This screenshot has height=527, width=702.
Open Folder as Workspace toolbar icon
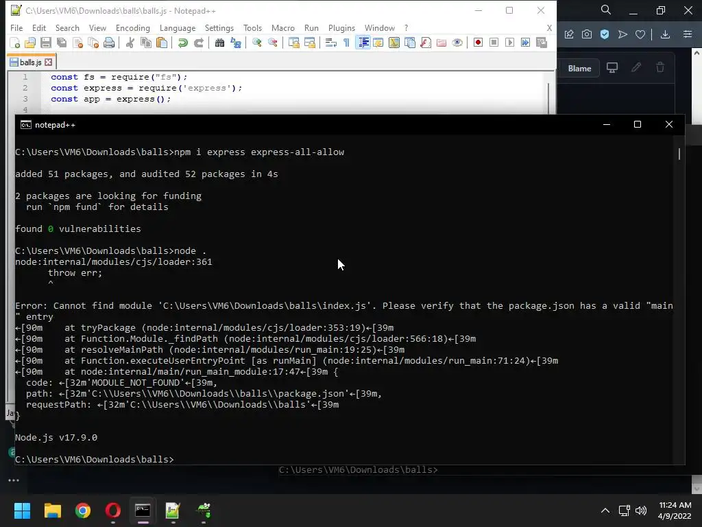(441, 43)
